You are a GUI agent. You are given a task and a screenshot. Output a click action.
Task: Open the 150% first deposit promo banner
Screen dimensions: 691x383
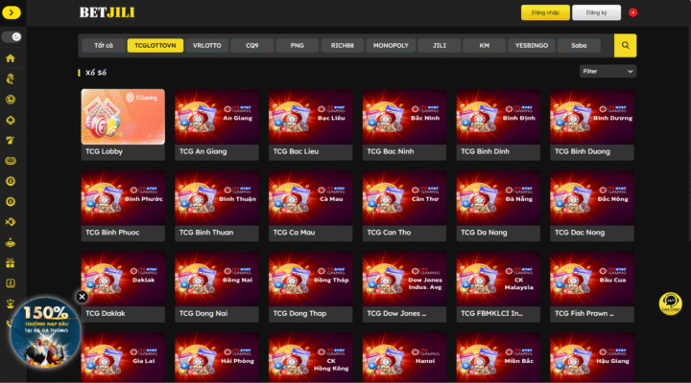pyautogui.click(x=45, y=332)
